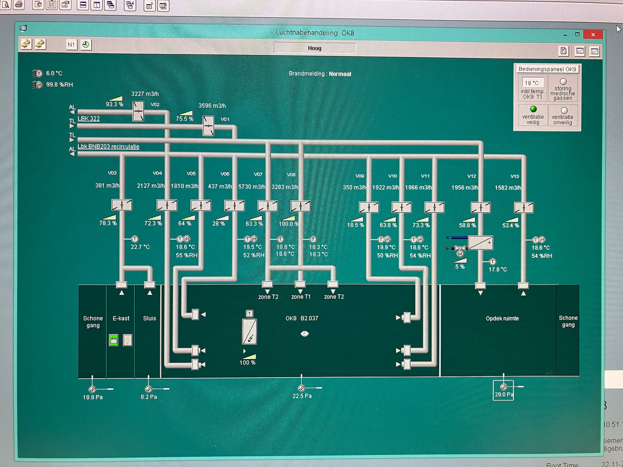Click the storing medische gassen indicator
Viewport: 623px width, 467px height.
pos(563,81)
